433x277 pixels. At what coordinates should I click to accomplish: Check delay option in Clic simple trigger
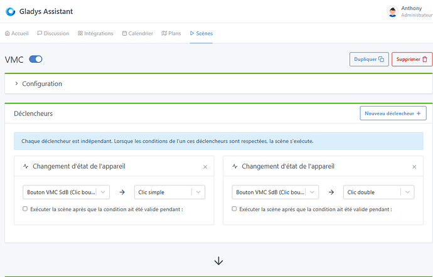click(x=25, y=209)
